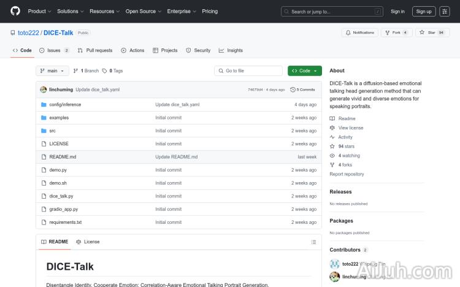Click the GitHub logo icon
This screenshot has width=460, height=287.
click(15, 11)
